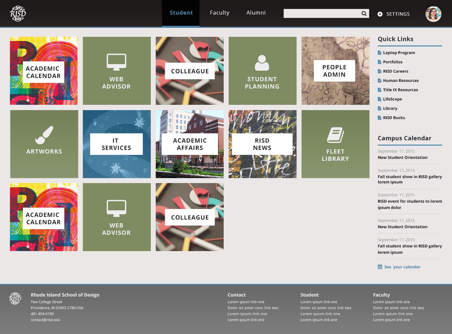
Task: Click the document icon beside RISD Careers
Action: (x=380, y=71)
